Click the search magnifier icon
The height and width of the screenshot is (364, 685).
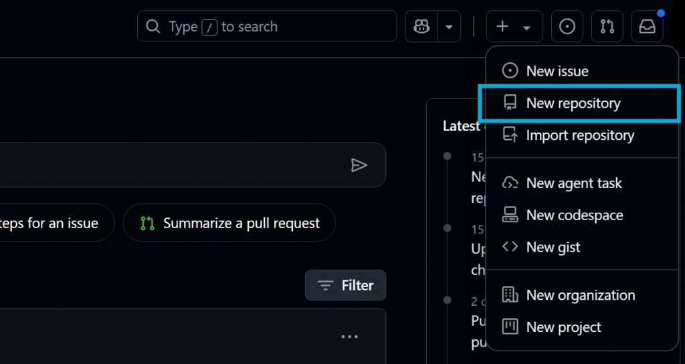pos(153,27)
